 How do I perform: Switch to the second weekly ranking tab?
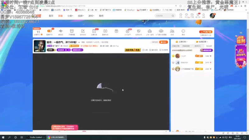[x=186, y=46]
